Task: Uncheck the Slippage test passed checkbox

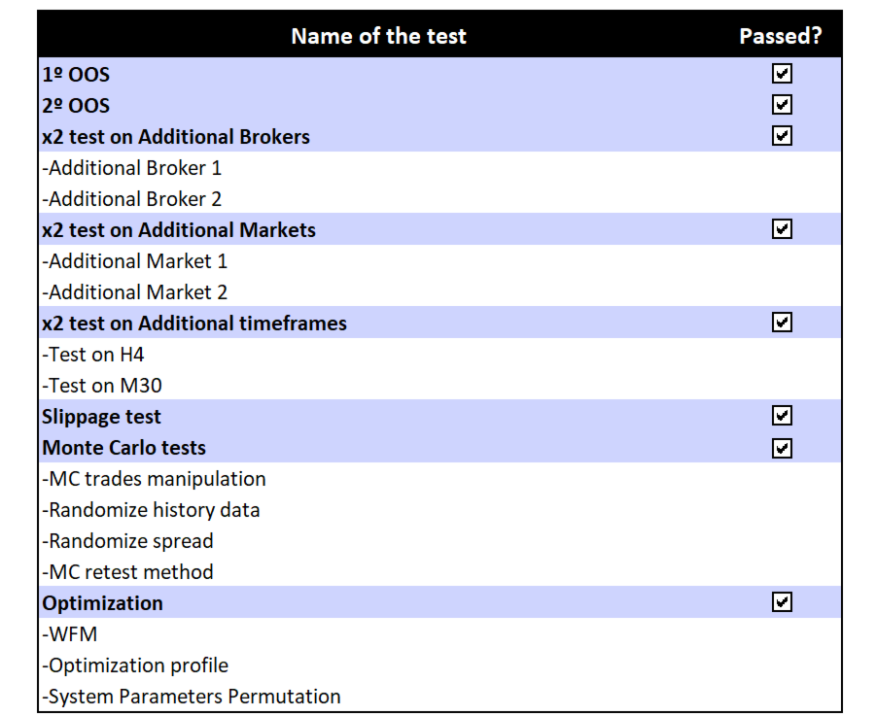Action: pos(782,416)
